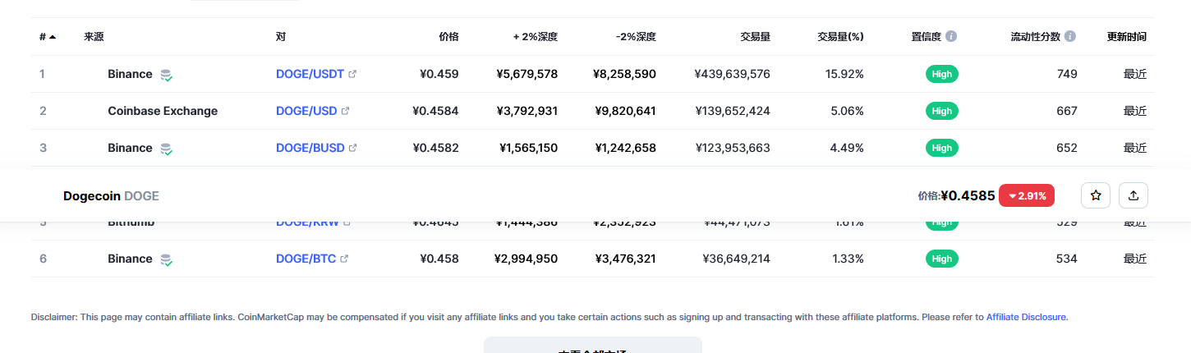Click the red -2.91% price change badge
This screenshot has height=353, width=1191.
1026,195
